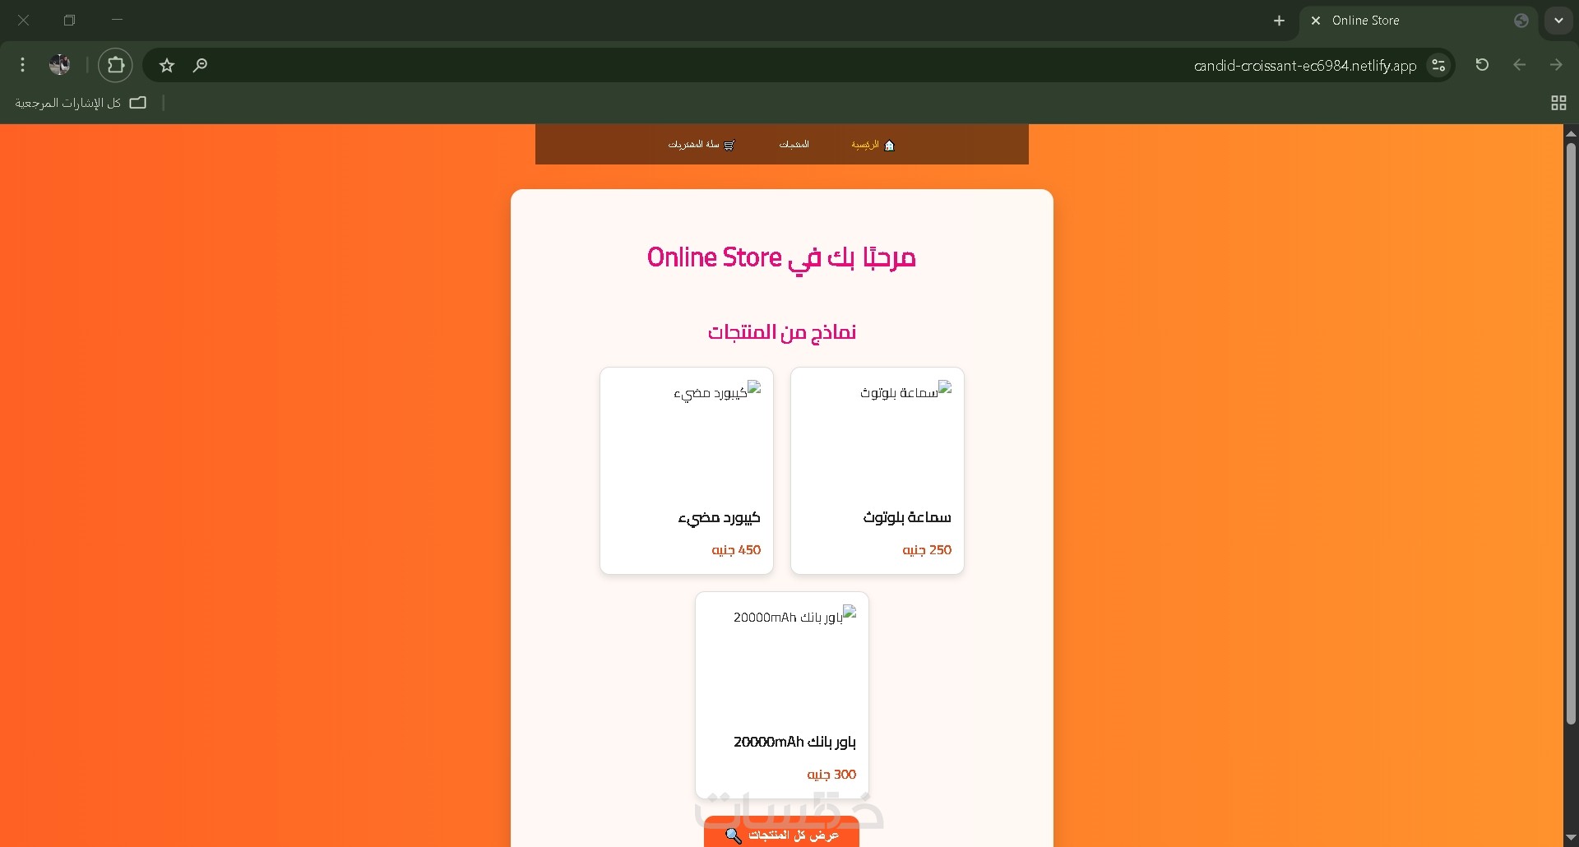The height and width of the screenshot is (847, 1579).
Task: Click the مرحبًا بك في Online Store heading
Action: click(781, 258)
